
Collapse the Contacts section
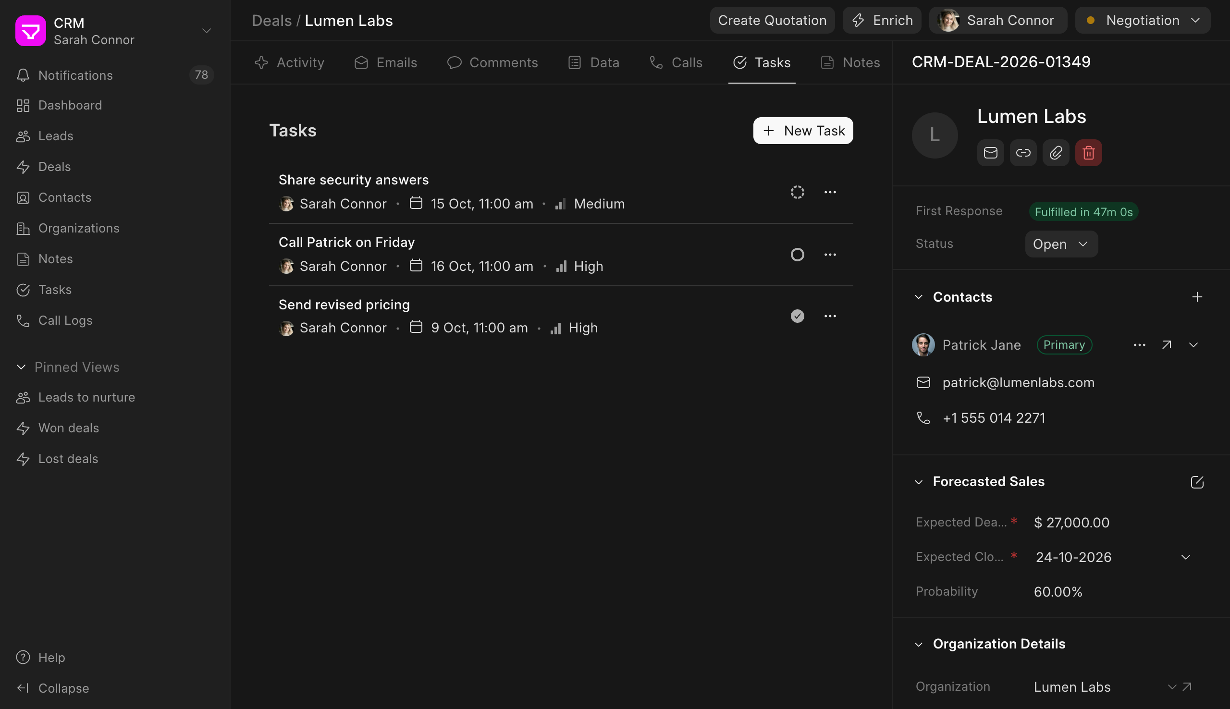tap(918, 297)
